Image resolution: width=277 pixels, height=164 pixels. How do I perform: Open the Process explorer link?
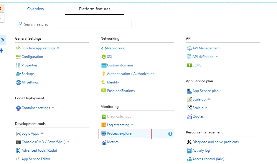[120, 133]
